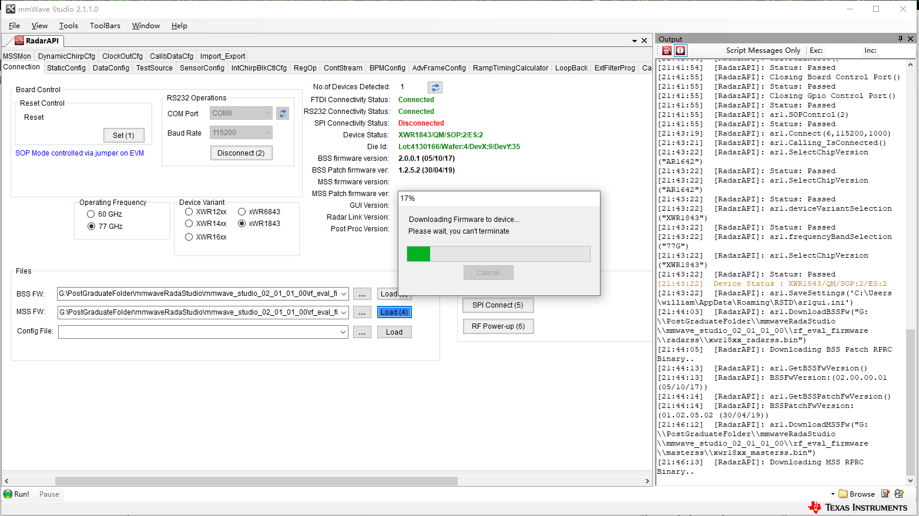Screen dimensions: 919x516
Task: Browse for the BSS FW file
Action: (x=362, y=294)
